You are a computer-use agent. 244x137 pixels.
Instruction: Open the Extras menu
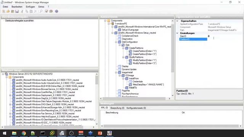click(41, 7)
